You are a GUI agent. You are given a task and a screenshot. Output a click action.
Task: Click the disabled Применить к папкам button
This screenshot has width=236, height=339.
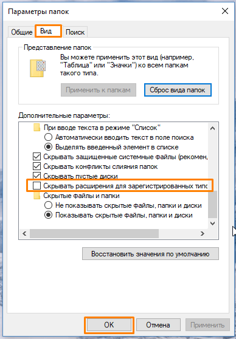tap(99, 90)
